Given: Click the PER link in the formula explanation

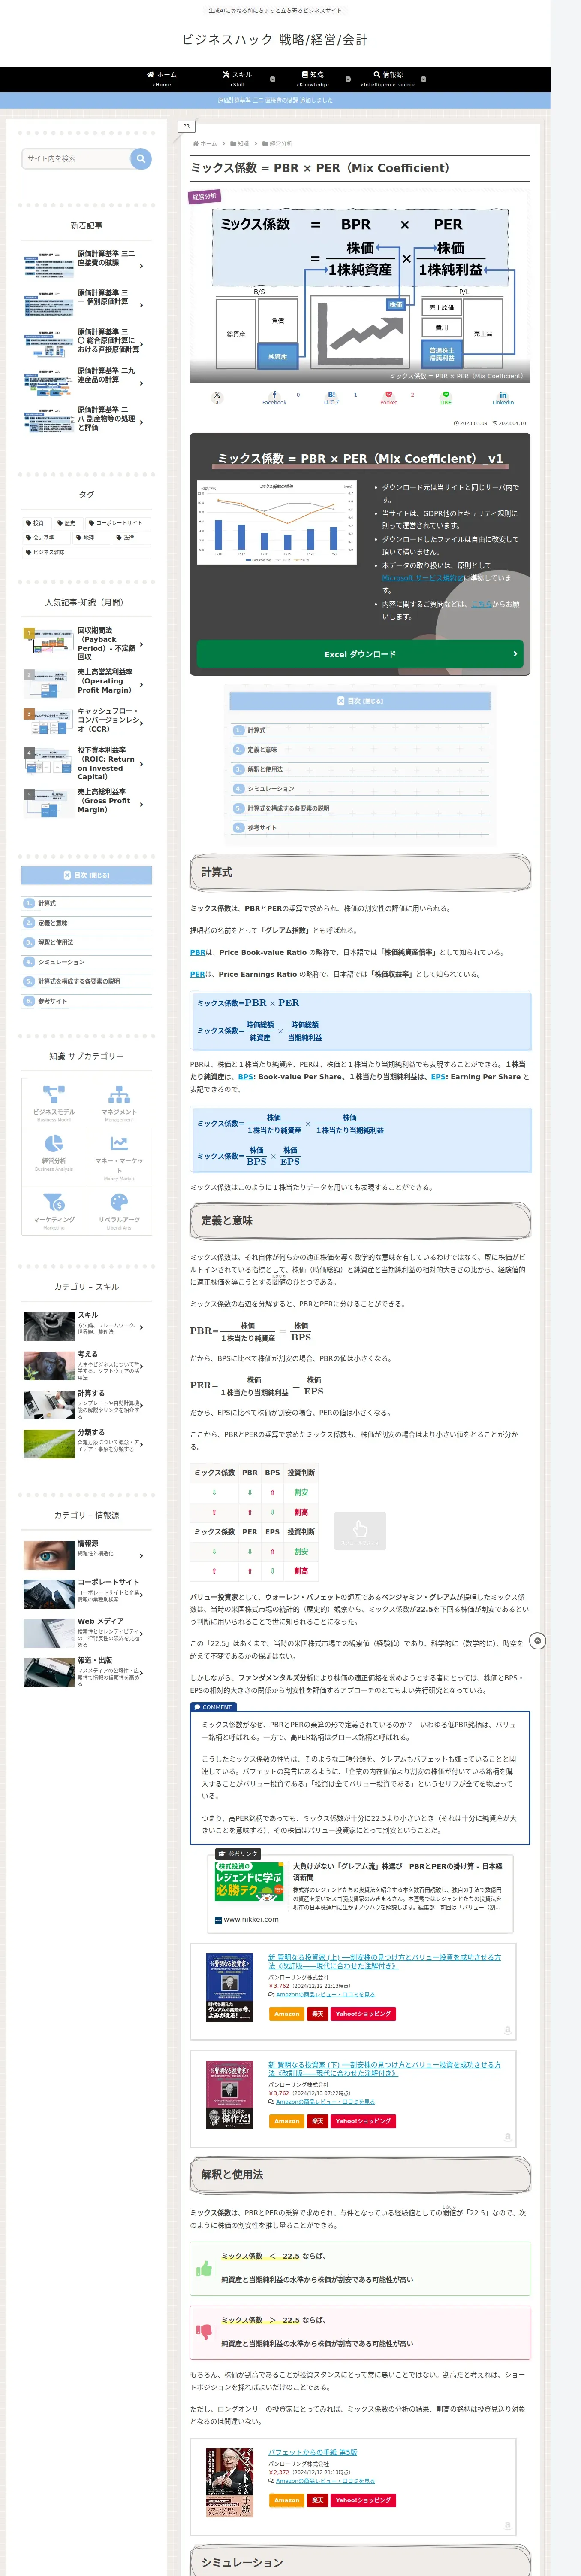Looking at the screenshot, I should tap(198, 974).
